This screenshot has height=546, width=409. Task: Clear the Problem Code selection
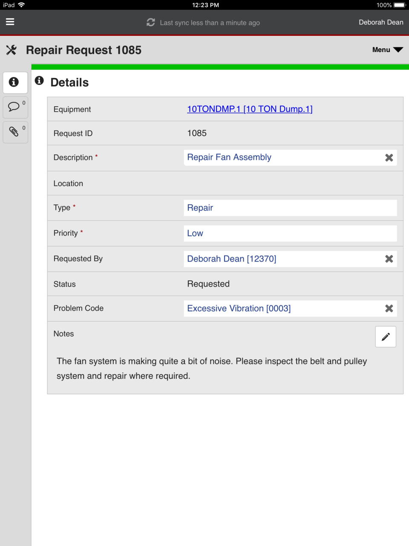389,308
